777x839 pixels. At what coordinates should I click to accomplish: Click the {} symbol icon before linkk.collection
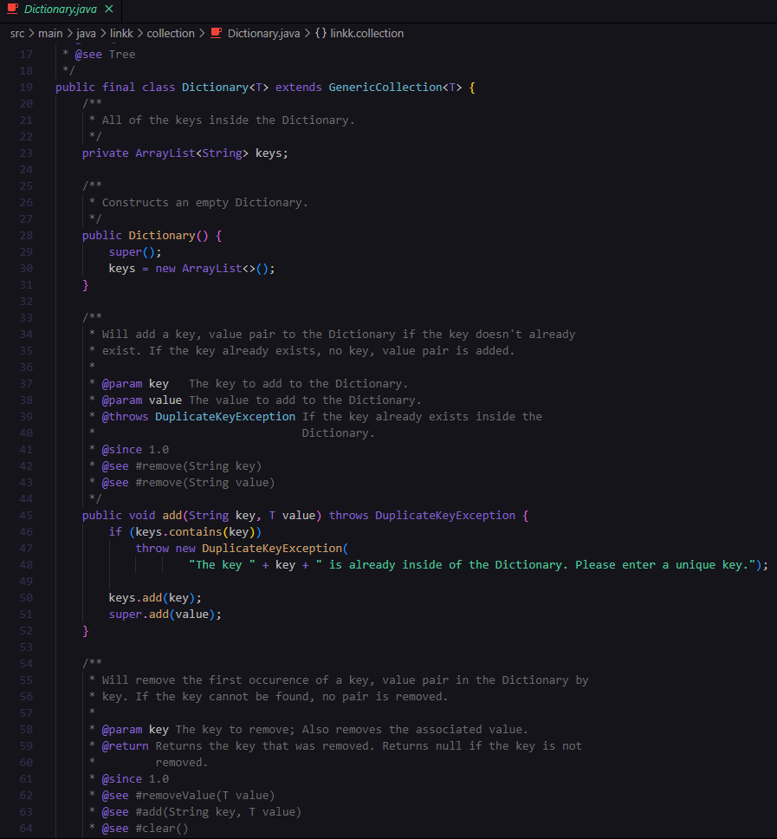[318, 33]
